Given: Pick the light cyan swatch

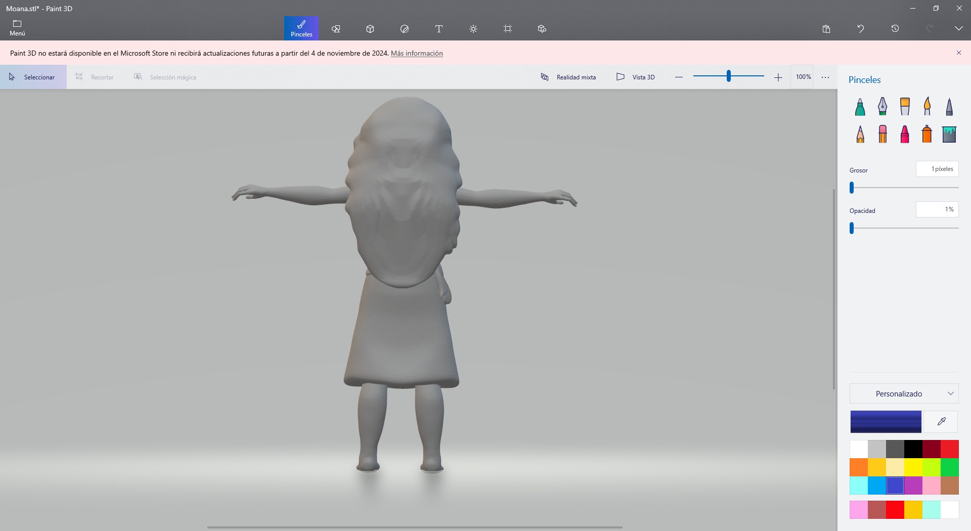Looking at the screenshot, I should coord(859,485).
